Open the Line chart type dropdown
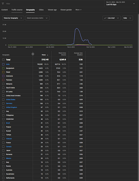This screenshot has height=181, width=139. click(112, 18)
